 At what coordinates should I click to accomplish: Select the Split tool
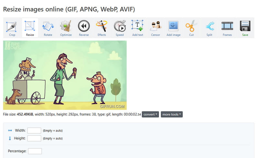209,28
